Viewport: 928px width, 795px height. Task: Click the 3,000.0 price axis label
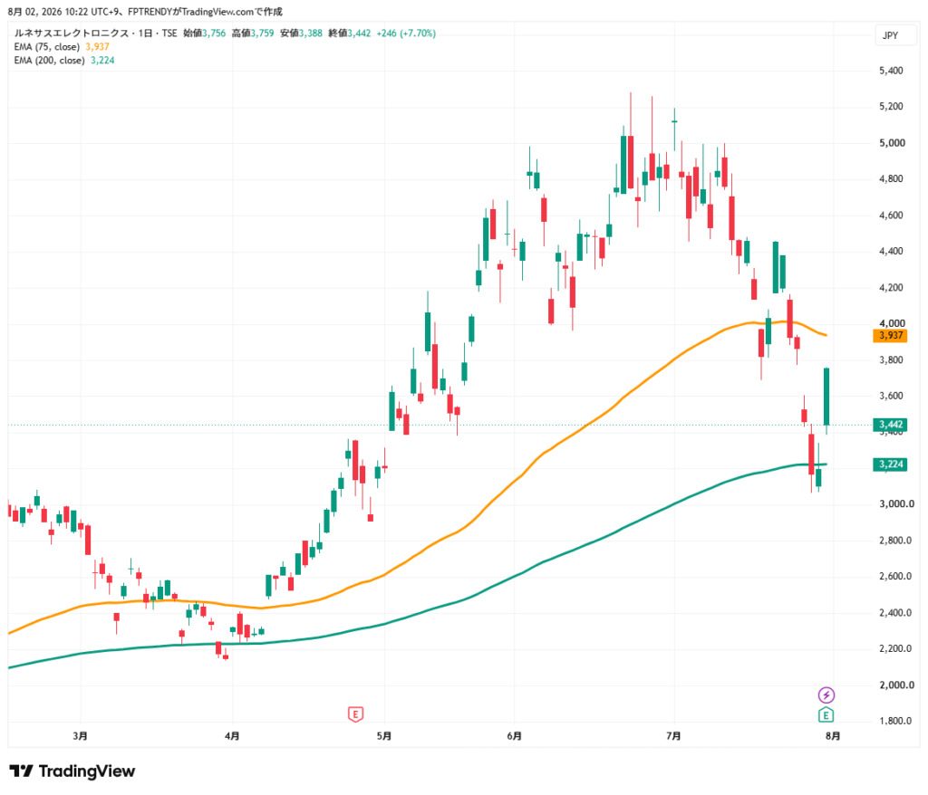click(896, 504)
